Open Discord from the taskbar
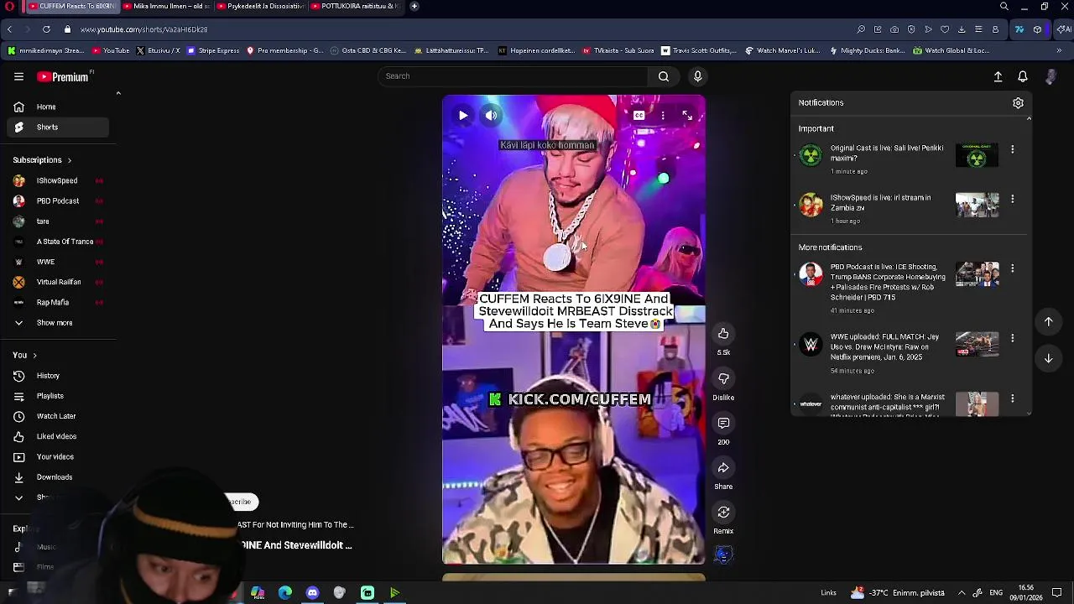 [312, 593]
